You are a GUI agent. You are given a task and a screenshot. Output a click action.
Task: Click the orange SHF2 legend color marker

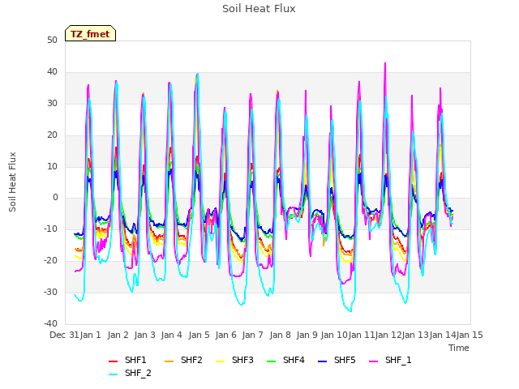tap(169, 361)
